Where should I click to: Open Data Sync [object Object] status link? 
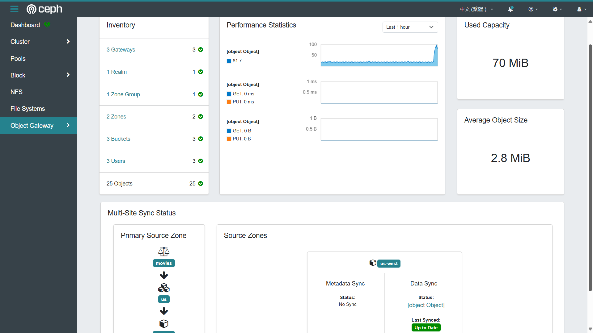coord(426,305)
